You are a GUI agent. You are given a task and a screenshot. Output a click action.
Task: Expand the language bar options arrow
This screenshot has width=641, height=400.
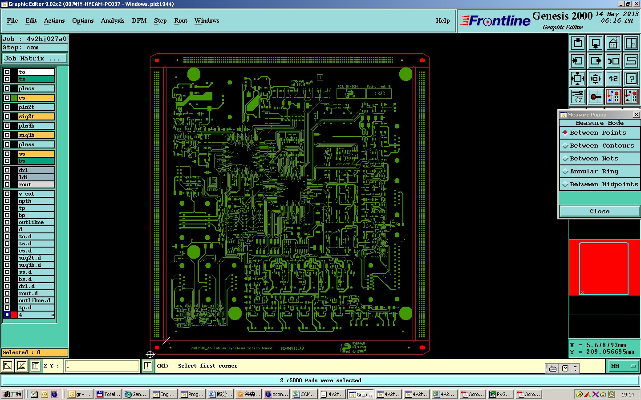click(x=575, y=368)
